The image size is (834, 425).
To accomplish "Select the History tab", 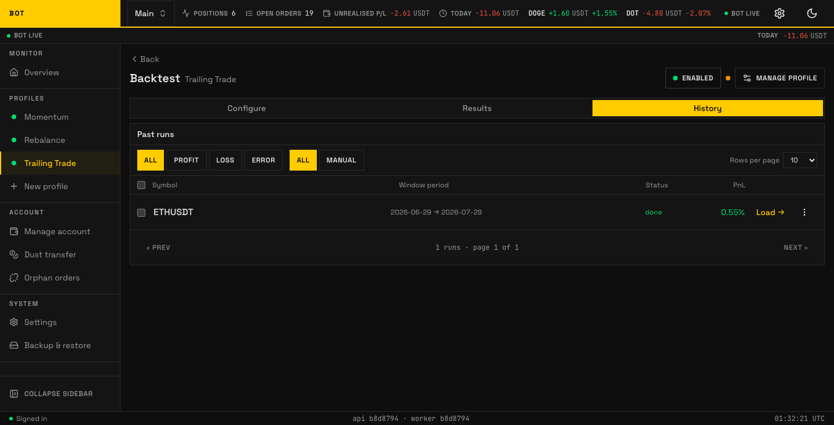I will tap(708, 108).
